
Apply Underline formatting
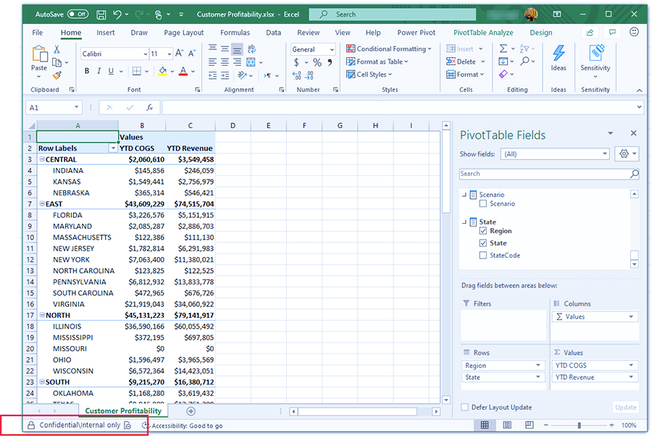coord(111,71)
